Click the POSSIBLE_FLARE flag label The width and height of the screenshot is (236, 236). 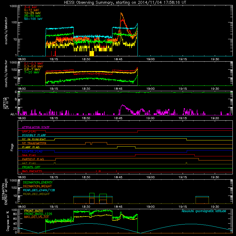[34, 135]
